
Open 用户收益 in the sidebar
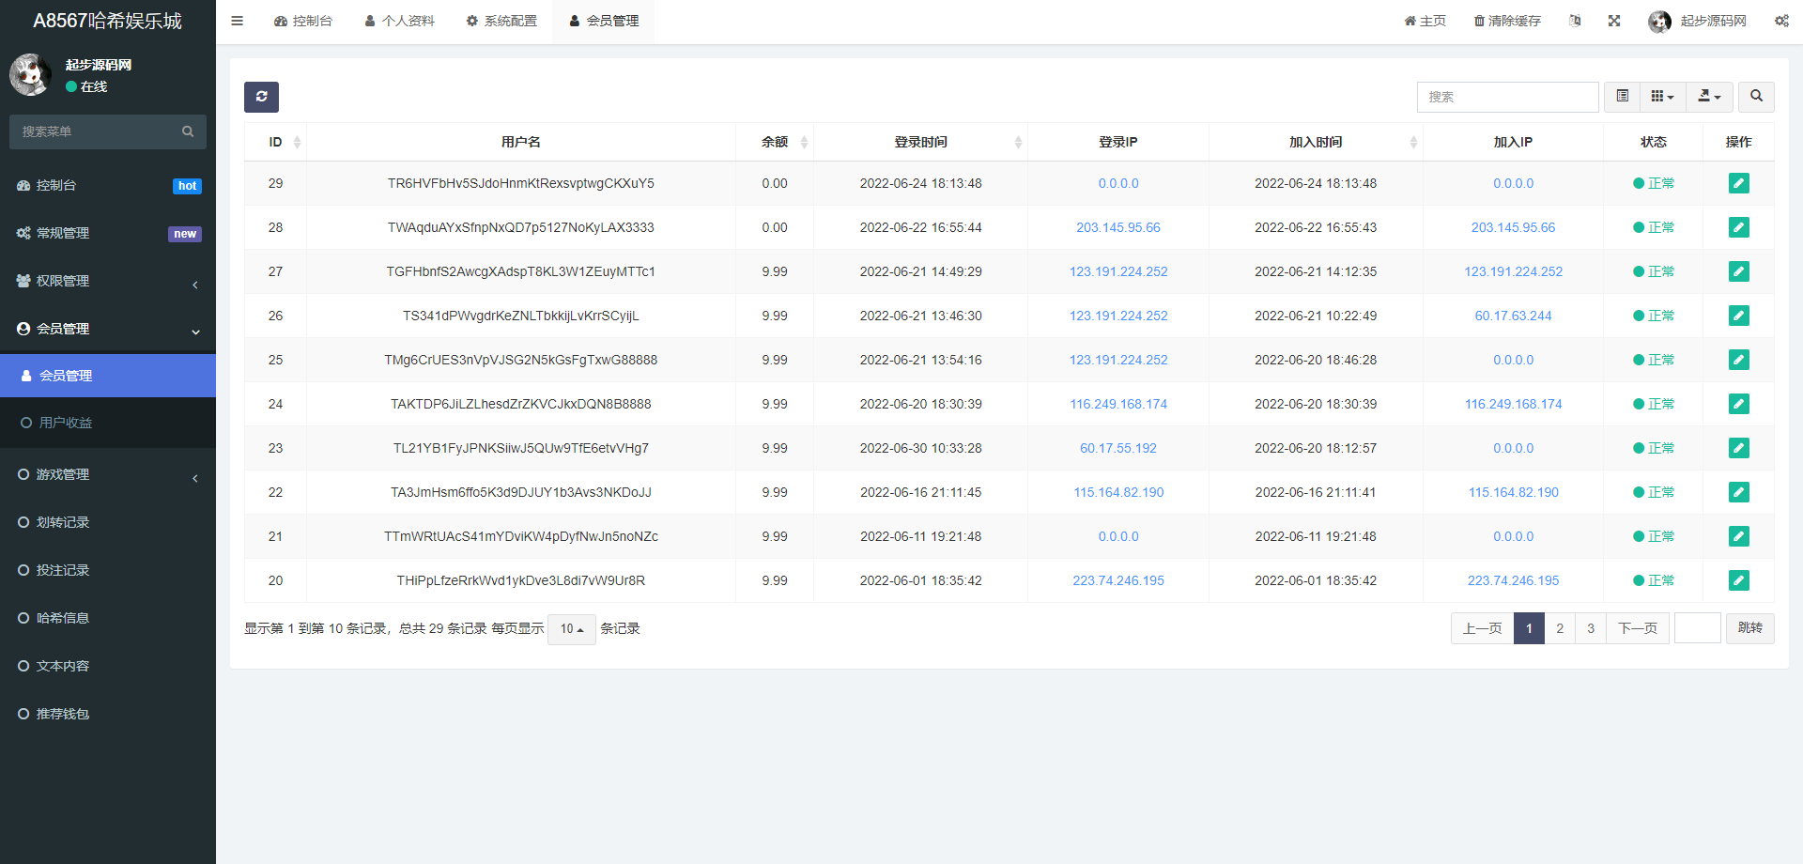(x=66, y=424)
